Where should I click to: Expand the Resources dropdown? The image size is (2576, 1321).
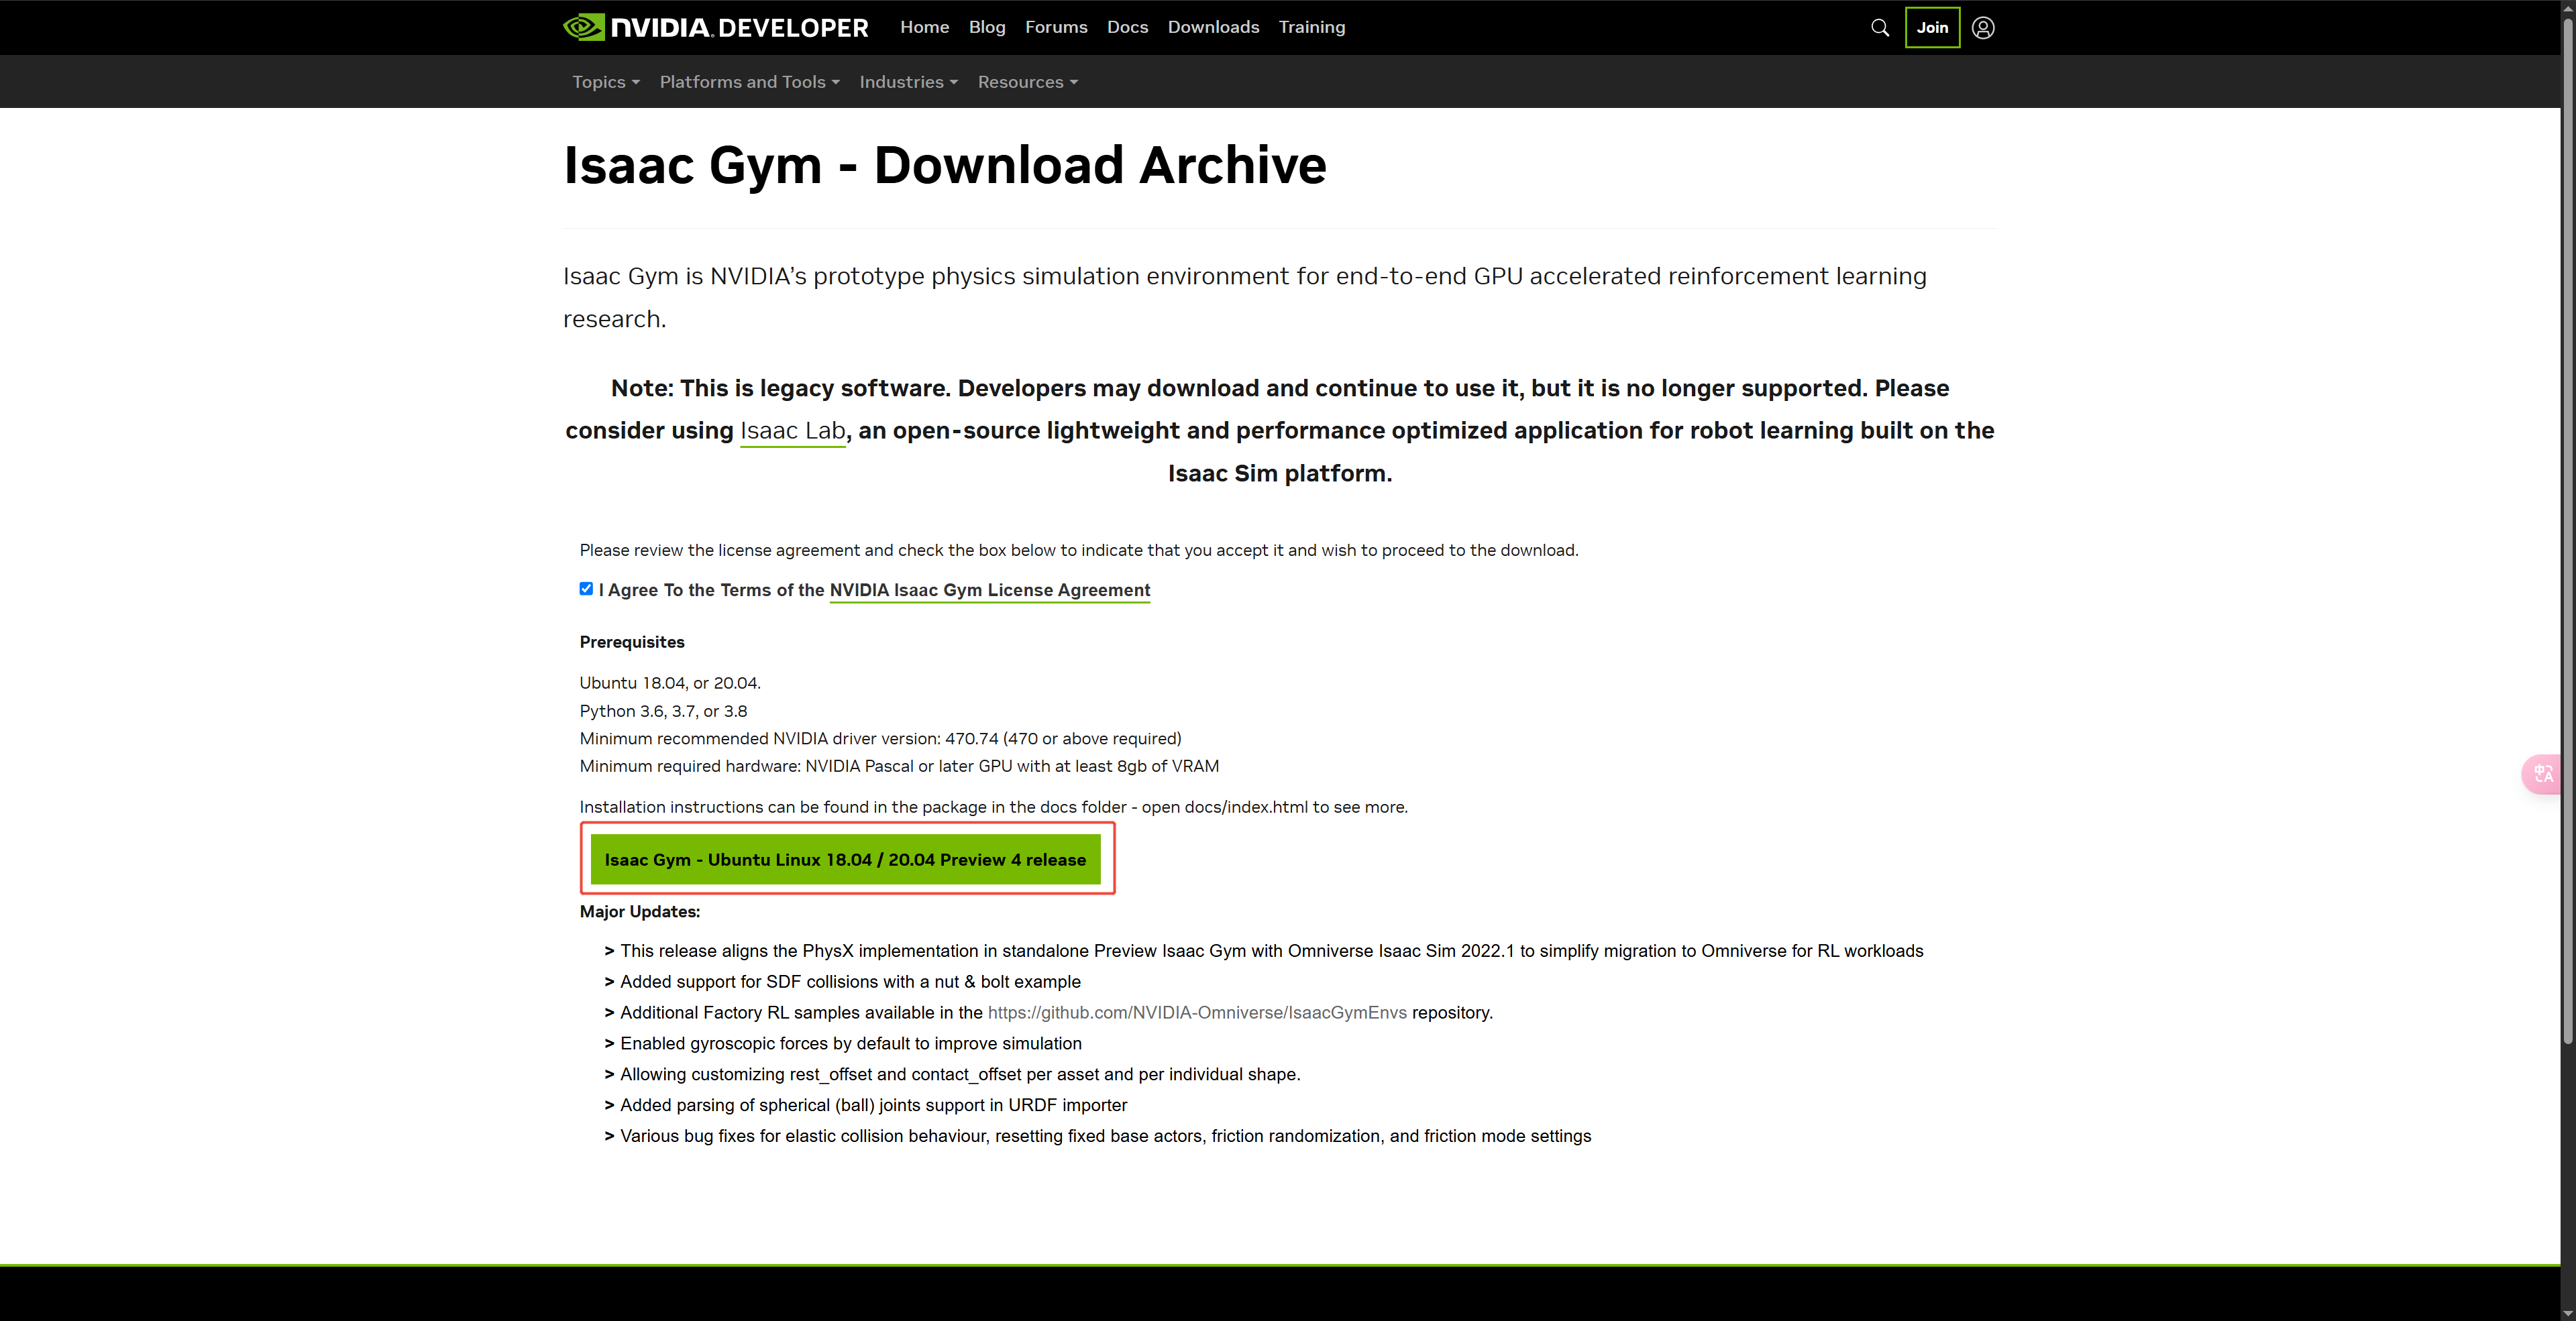coord(1028,82)
